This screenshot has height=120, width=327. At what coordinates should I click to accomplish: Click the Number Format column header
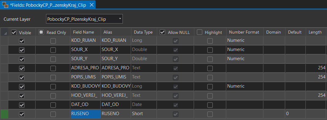(x=245, y=32)
